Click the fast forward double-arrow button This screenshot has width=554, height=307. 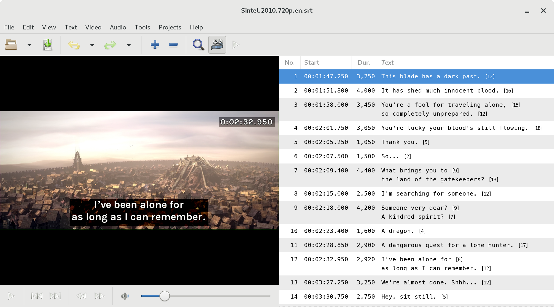[99, 296]
